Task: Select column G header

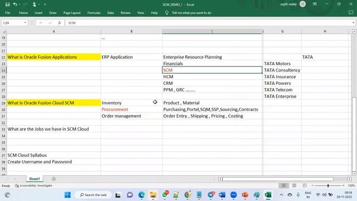Action: 282,31
